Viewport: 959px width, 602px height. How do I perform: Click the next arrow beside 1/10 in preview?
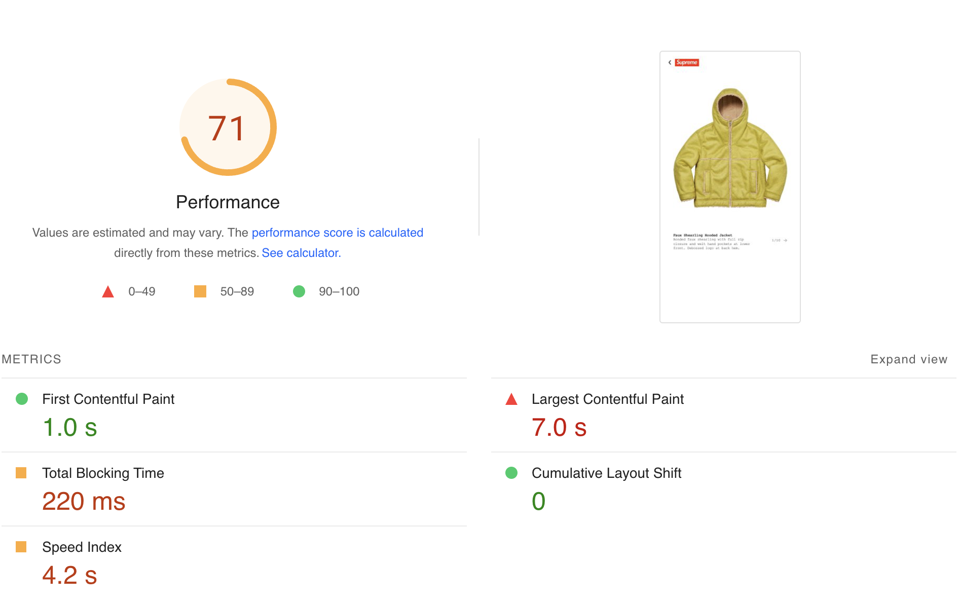785,240
